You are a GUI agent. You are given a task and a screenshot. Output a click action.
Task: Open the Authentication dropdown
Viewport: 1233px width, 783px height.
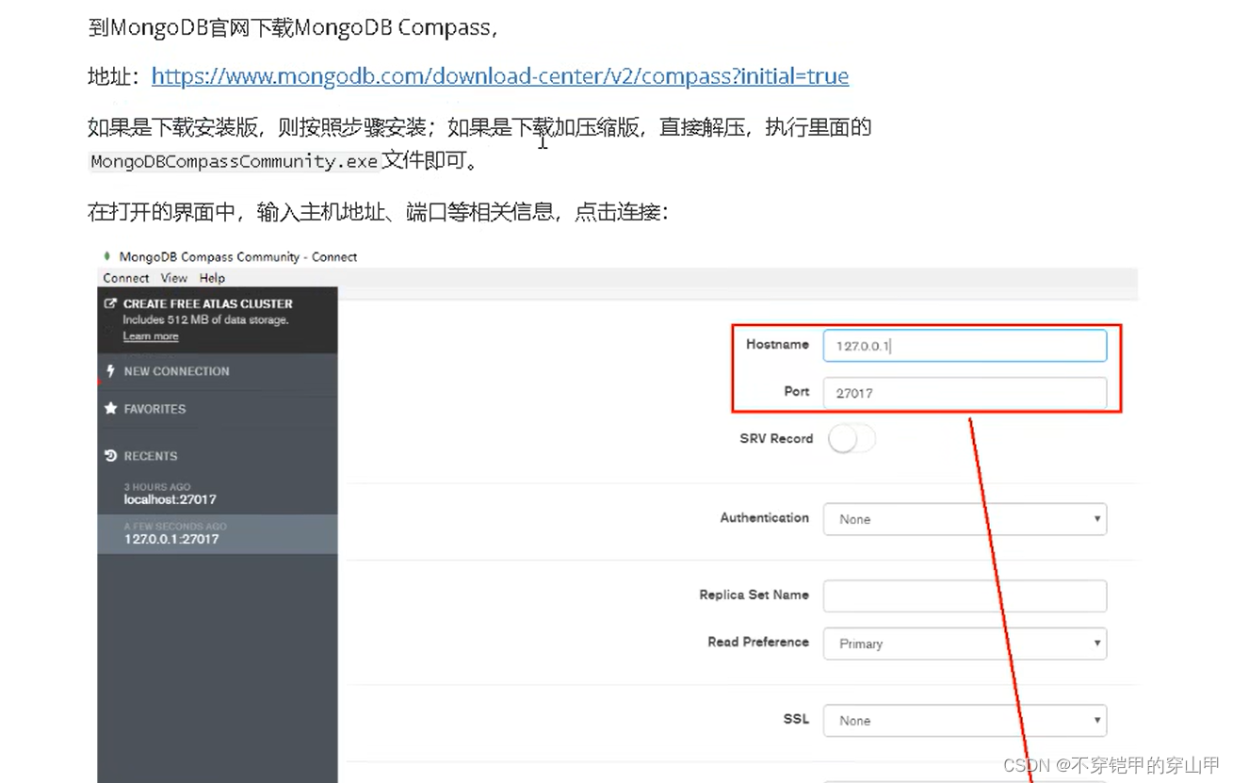[965, 519]
